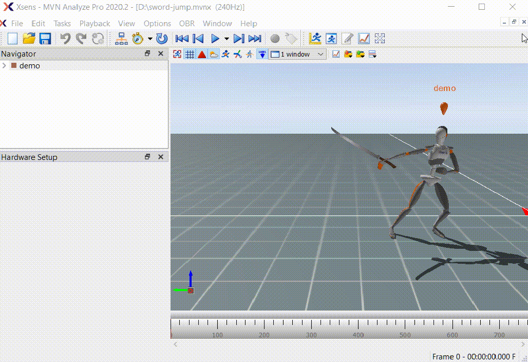Click the Hardware Setup network icon
Image resolution: width=528 pixels, height=362 pixels.
(x=121, y=39)
